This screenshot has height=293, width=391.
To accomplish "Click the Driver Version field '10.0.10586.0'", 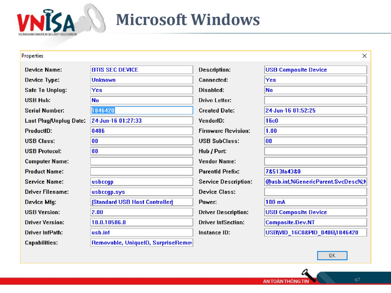I will 142,222.
